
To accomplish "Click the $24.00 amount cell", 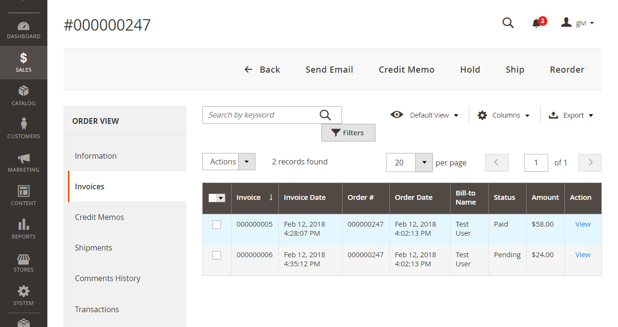I will click(x=545, y=260).
